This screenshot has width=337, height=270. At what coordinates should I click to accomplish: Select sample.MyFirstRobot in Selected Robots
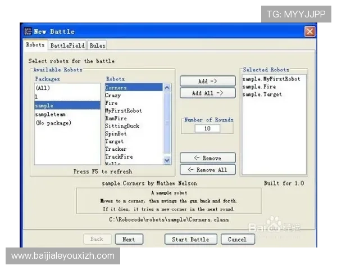click(274, 79)
